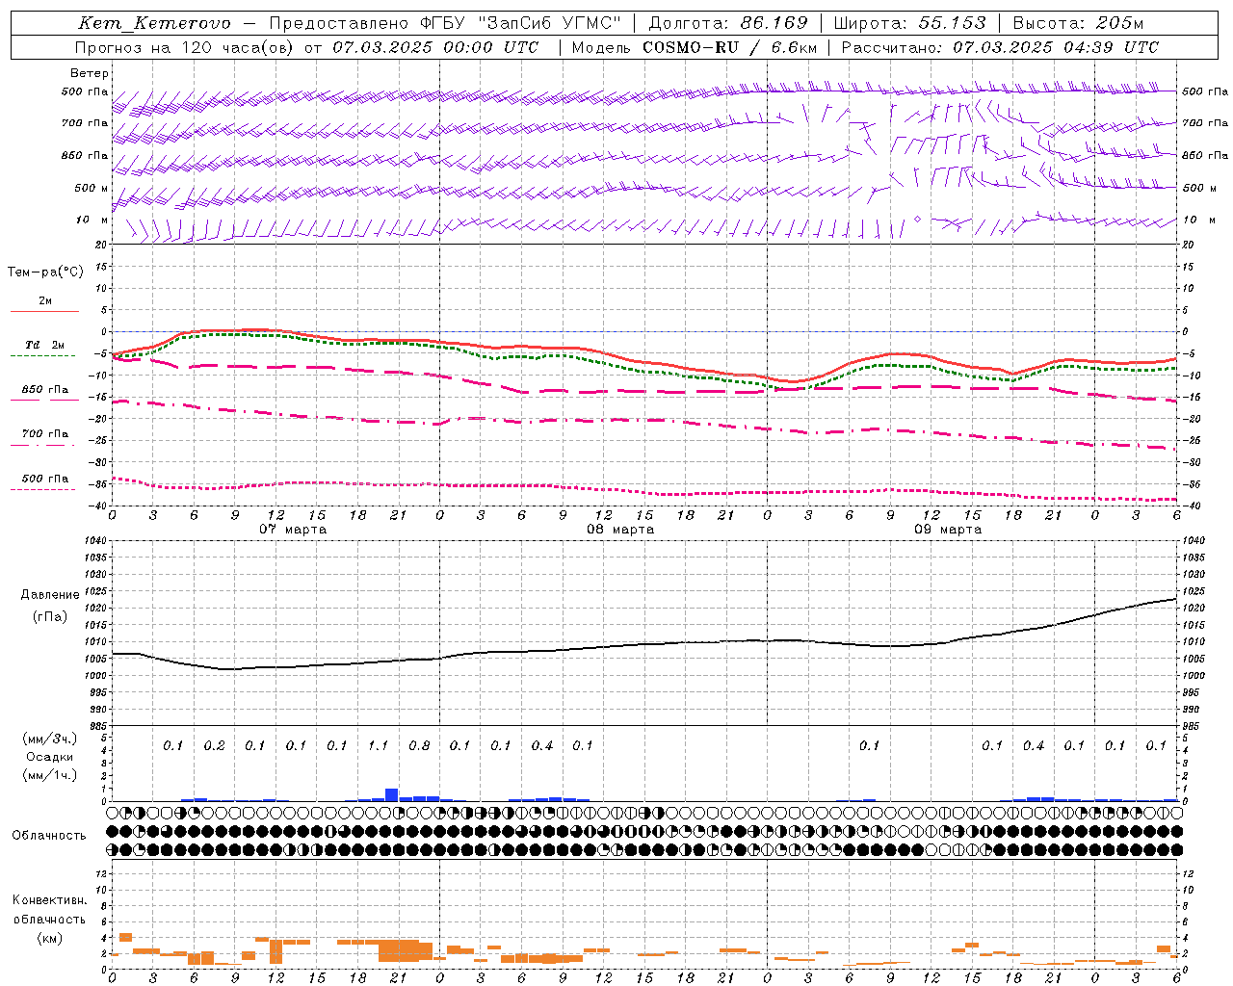The image size is (1233, 986).
Task: Click the 500 м wind level label on left
Action: pyautogui.click(x=92, y=188)
